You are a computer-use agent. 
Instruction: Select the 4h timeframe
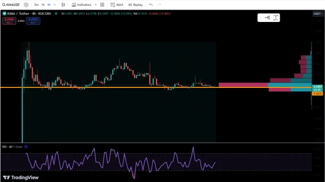click(x=49, y=5)
